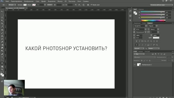This screenshot has height=98, width=174.
Task: Open text language dropdown
Action: click(139, 48)
